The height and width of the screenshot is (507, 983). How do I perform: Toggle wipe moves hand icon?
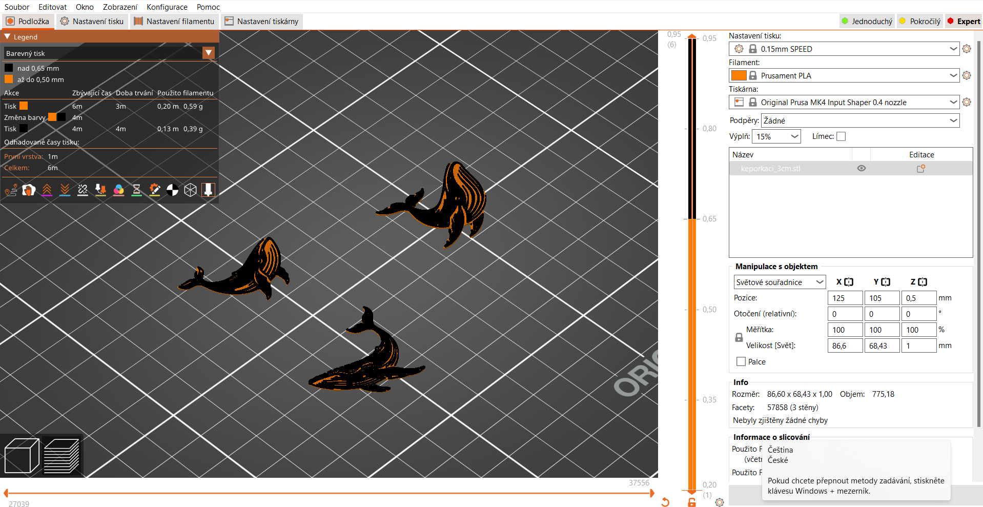tap(29, 190)
